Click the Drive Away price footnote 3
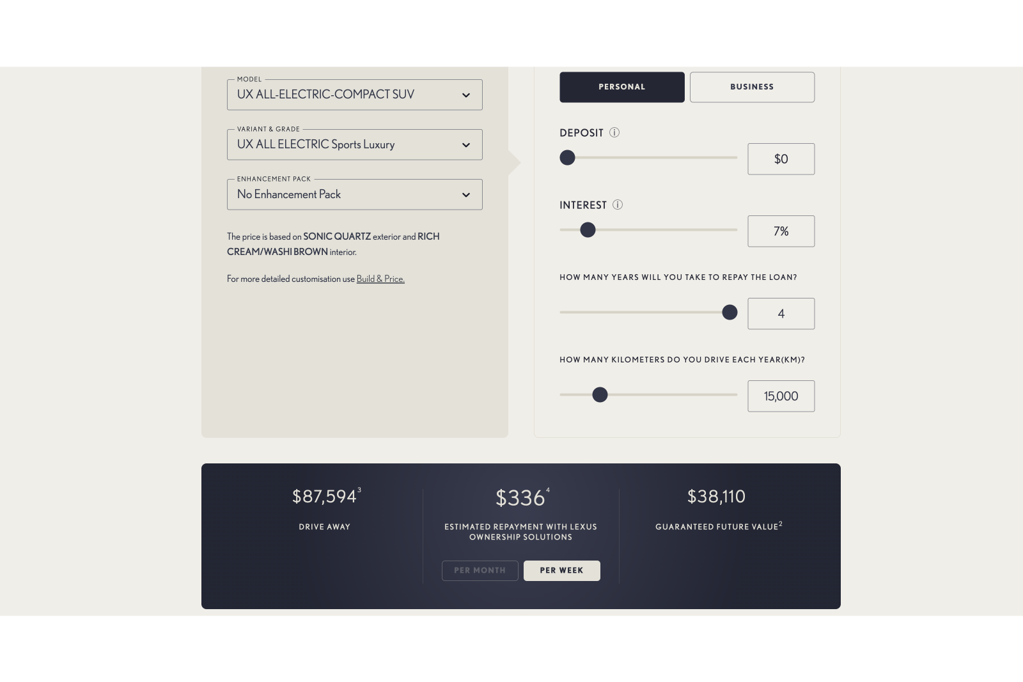Viewport: 1023px width, 682px height. point(359,490)
